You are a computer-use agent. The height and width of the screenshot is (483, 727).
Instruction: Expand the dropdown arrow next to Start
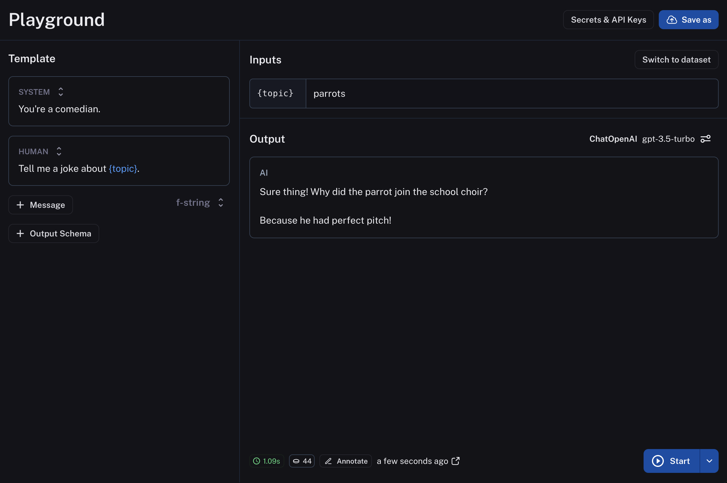click(x=709, y=461)
